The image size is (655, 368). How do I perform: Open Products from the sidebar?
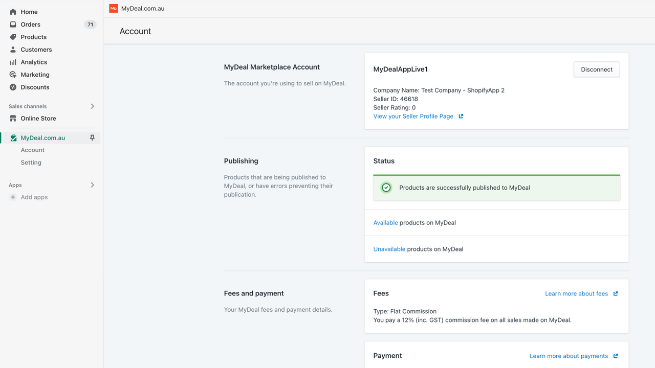tap(12, 37)
